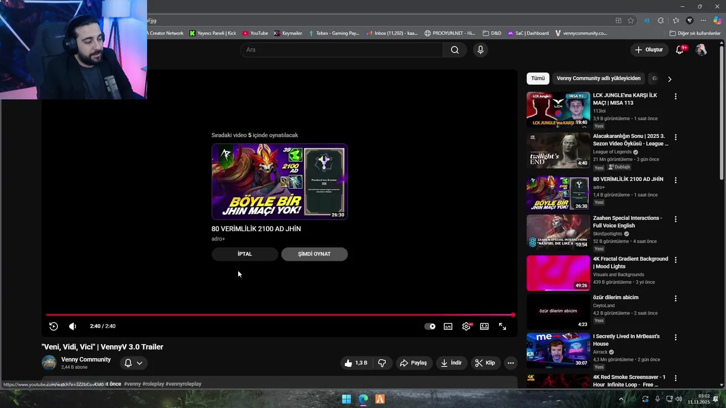Image resolution: width=726 pixels, height=408 pixels.
Task: Click the video progress bar
Action: 280,314
